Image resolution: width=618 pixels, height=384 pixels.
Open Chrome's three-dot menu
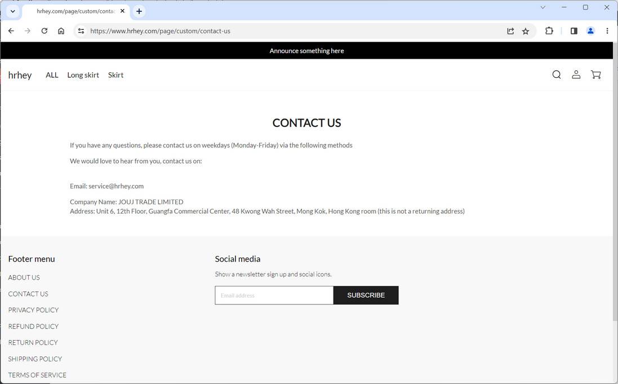607,31
